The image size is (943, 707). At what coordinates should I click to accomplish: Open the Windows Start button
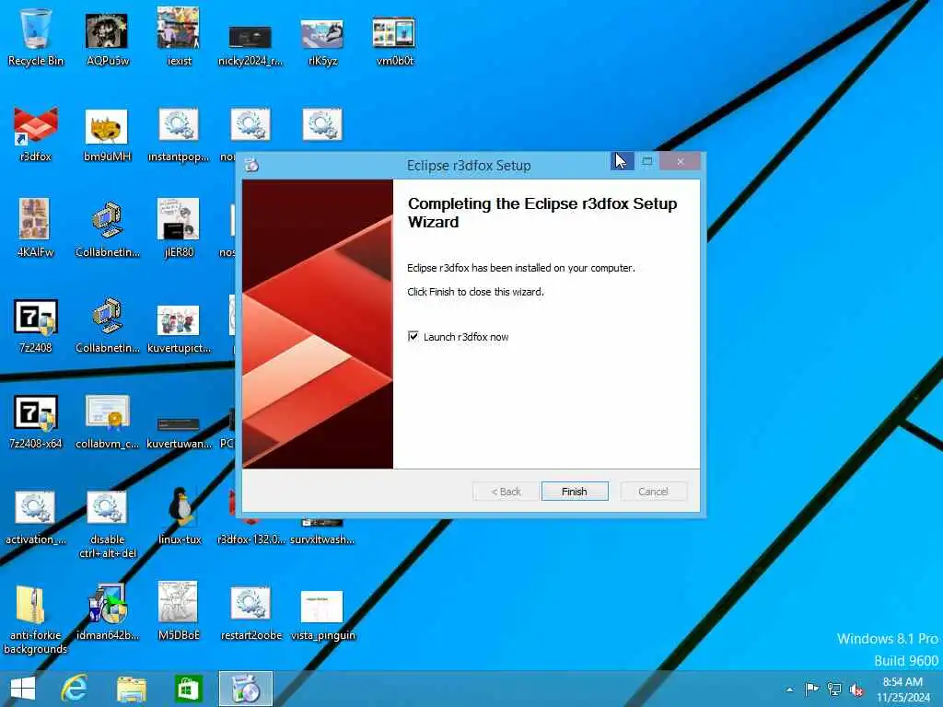point(23,689)
